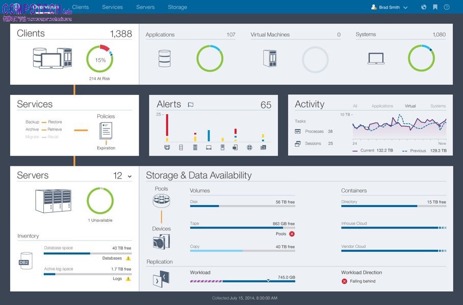This screenshot has height=305, width=463.
Task: Click the Alerts flag icon
Action: click(x=191, y=105)
